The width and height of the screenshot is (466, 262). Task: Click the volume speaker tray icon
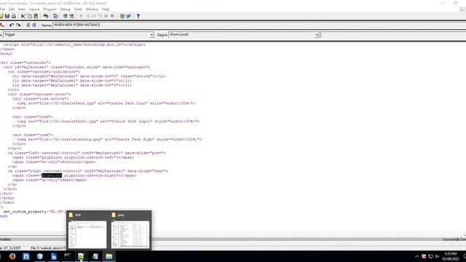pyautogui.click(x=437, y=256)
